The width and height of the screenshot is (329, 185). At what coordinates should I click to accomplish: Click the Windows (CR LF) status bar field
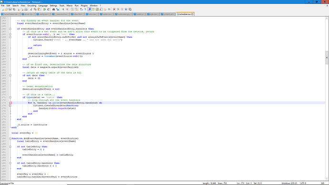pos(289,183)
